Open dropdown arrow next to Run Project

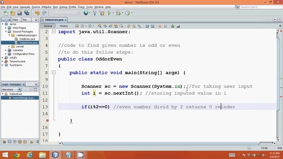113,13
